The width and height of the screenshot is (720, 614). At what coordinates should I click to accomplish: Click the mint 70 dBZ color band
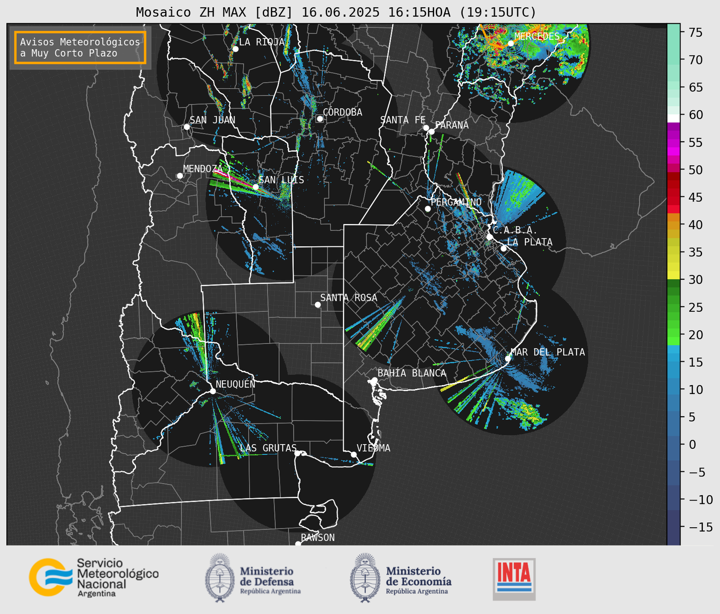click(x=673, y=60)
